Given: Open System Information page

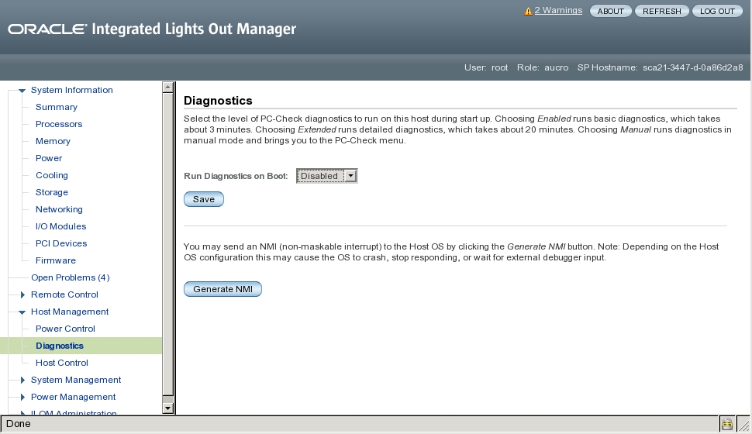Looking at the screenshot, I should (72, 90).
